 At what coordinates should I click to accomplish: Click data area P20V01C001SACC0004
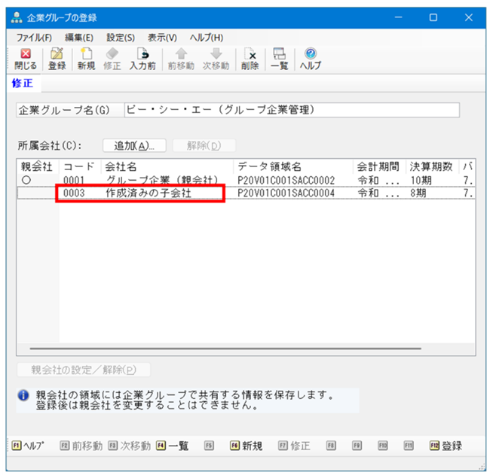(286, 193)
